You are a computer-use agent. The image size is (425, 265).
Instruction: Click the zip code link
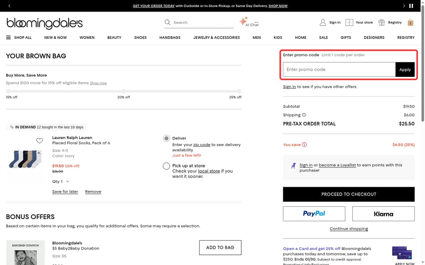[x=202, y=145]
